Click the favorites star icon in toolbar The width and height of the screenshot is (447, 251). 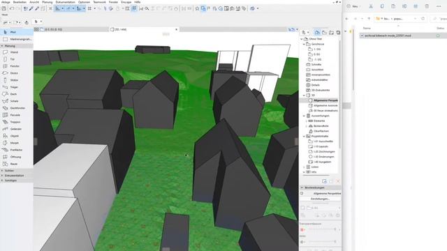pyautogui.click(x=197, y=8)
